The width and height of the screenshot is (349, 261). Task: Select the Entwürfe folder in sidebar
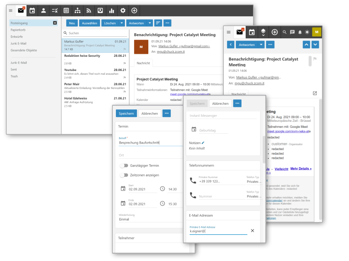(x=17, y=37)
